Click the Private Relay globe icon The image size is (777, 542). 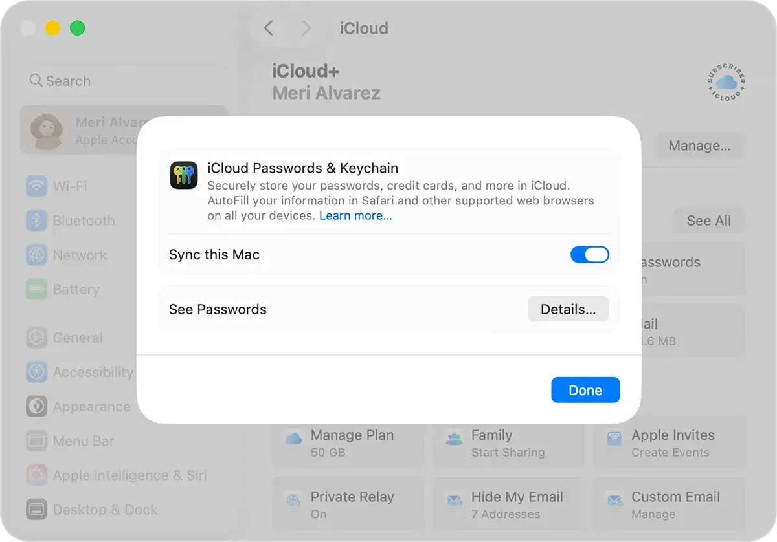pos(293,500)
